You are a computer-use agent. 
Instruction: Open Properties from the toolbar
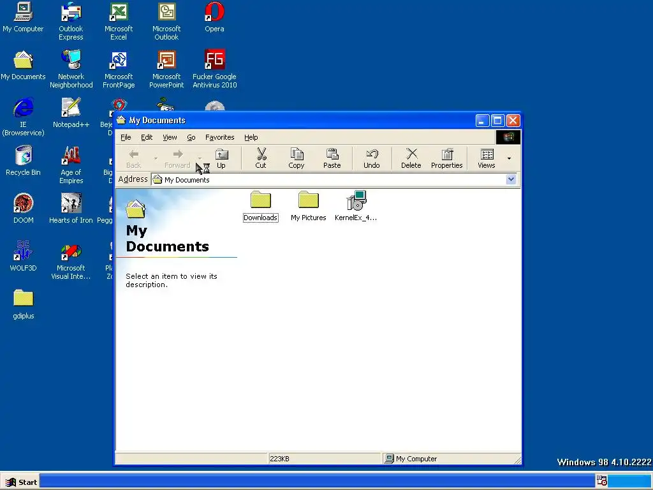click(447, 159)
